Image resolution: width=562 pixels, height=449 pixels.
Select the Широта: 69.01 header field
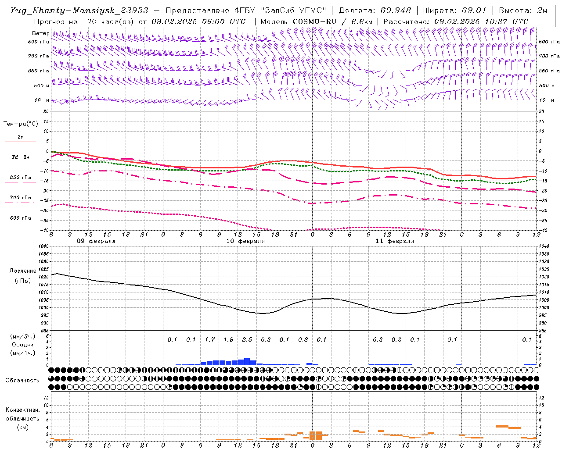coord(454,10)
